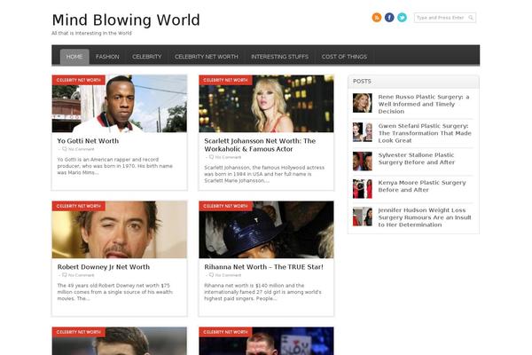
Task: Click the Rihanna net worth excerpt text
Action: pos(262,292)
